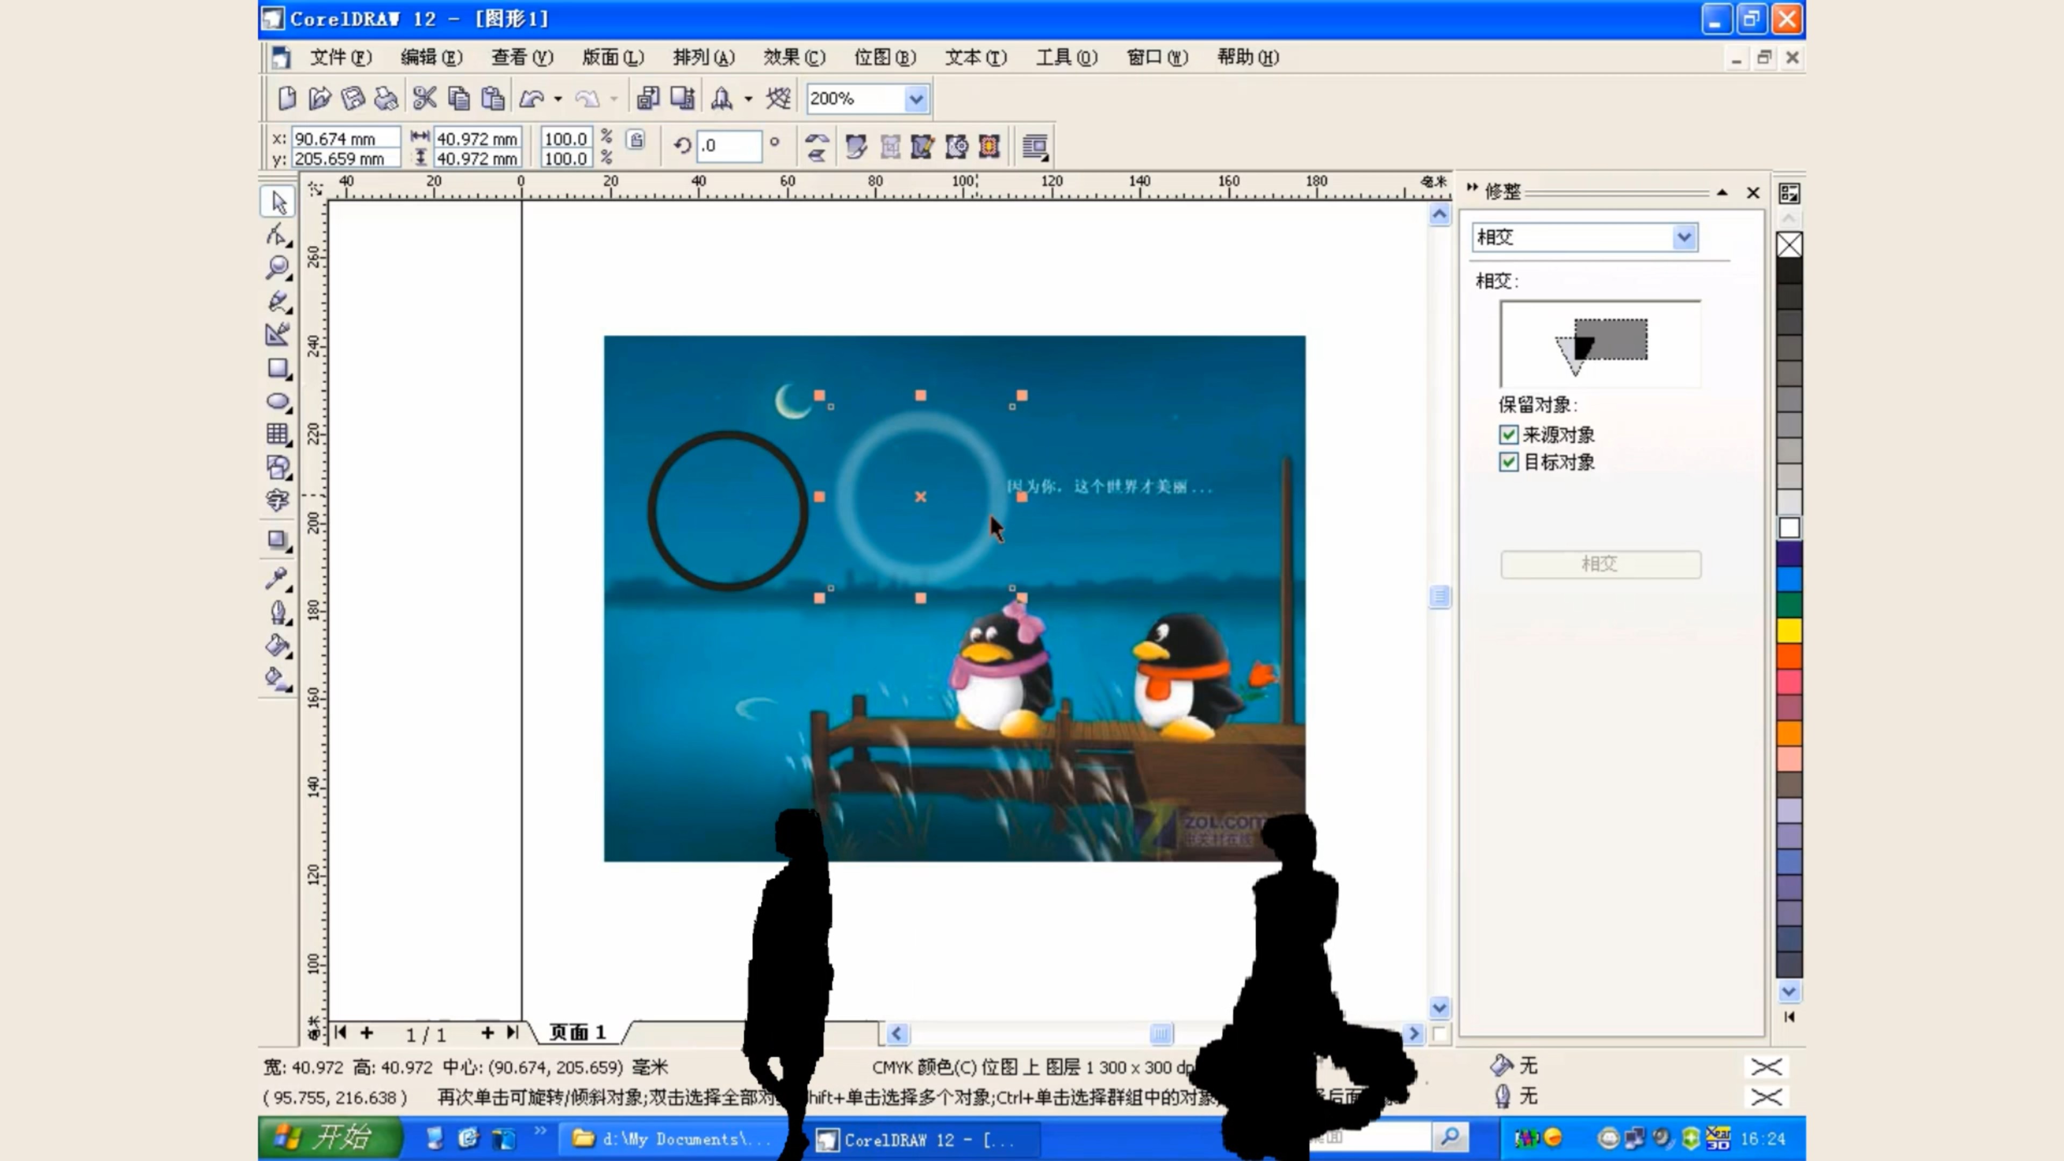Select the yellow color swatch
Viewport: 2064px width, 1161px height.
tap(1789, 630)
